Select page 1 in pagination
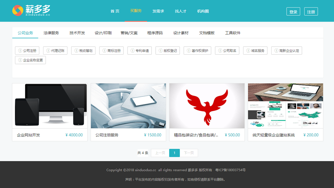This screenshot has width=334, height=188. pos(174,153)
